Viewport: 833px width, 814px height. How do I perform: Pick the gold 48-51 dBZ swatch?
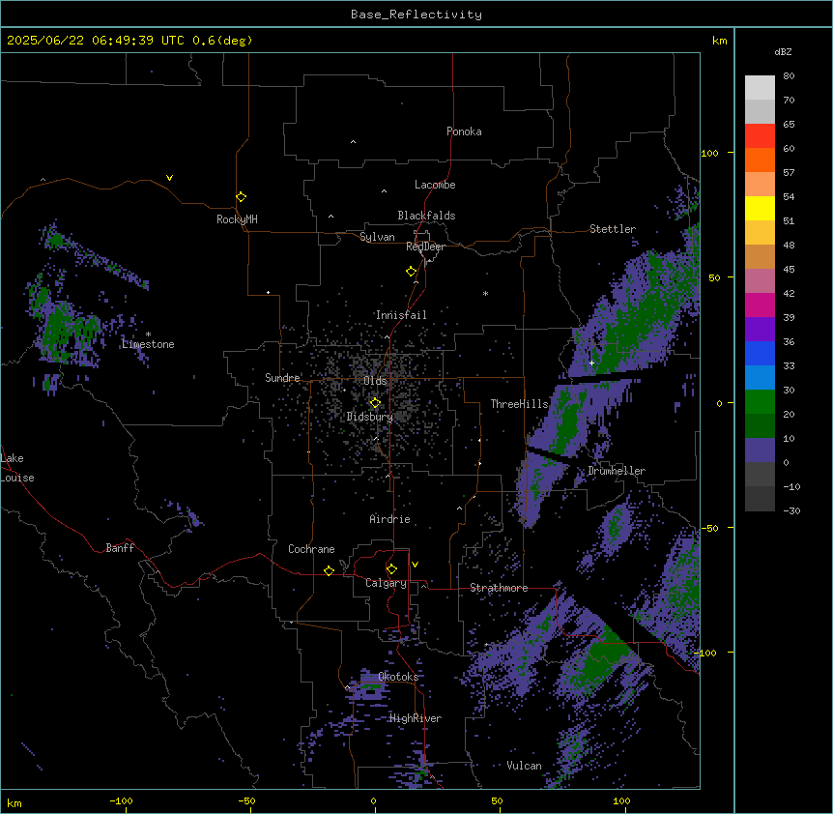coord(760,233)
